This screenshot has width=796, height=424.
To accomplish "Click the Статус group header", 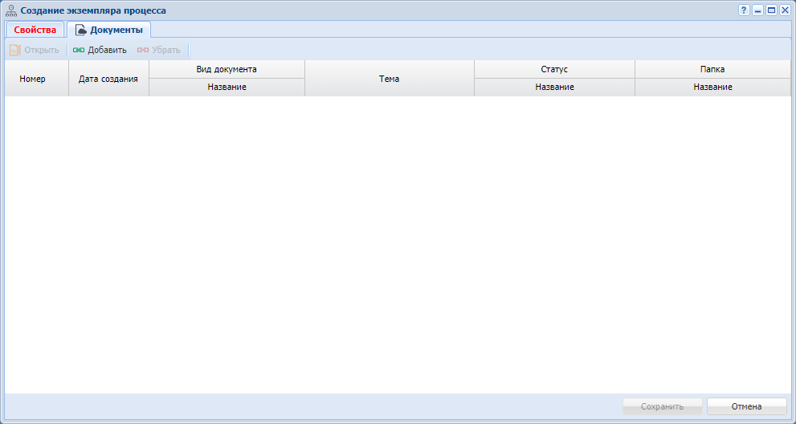I will tap(554, 70).
